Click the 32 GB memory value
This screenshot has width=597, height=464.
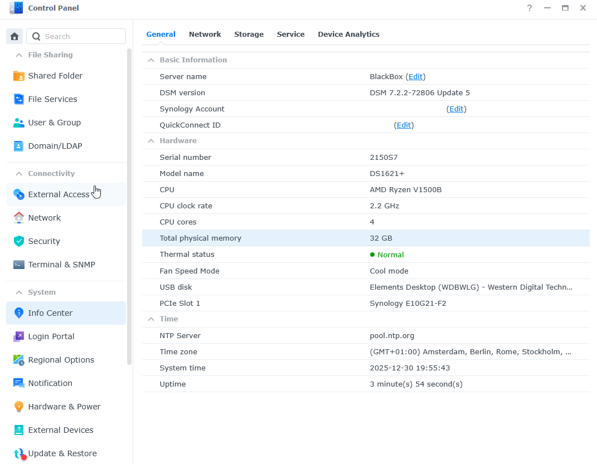pyautogui.click(x=381, y=238)
